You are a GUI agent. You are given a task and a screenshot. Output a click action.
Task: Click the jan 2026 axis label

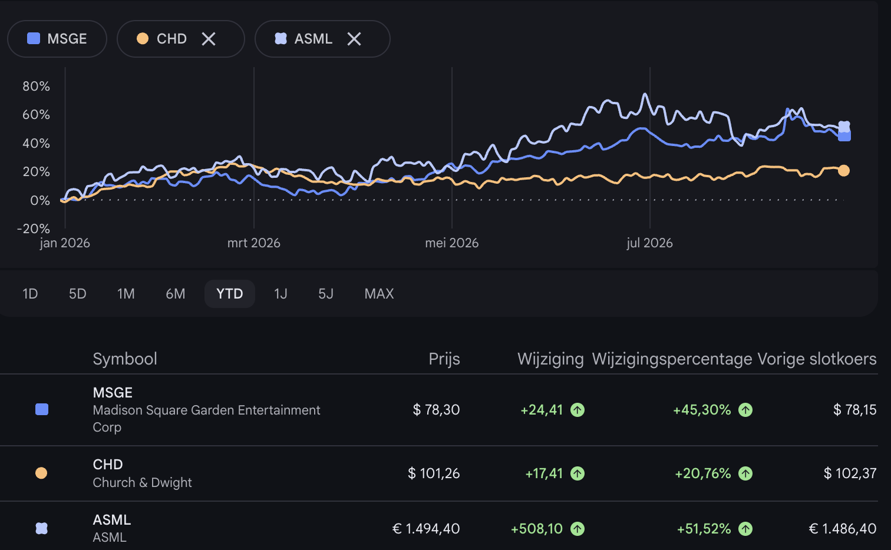[x=65, y=243]
